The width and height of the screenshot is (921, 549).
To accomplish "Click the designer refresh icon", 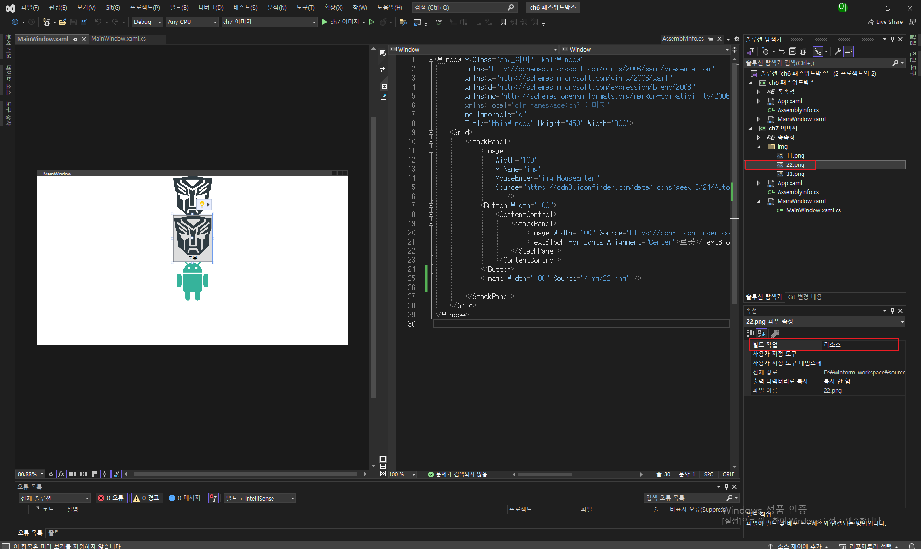I will 51,474.
